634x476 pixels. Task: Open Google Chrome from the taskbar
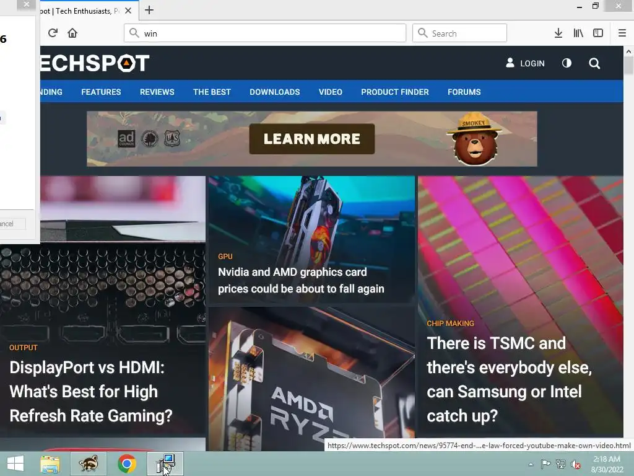coord(126,464)
